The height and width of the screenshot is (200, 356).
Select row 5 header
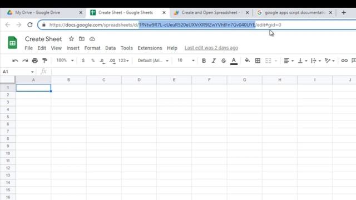click(8, 117)
